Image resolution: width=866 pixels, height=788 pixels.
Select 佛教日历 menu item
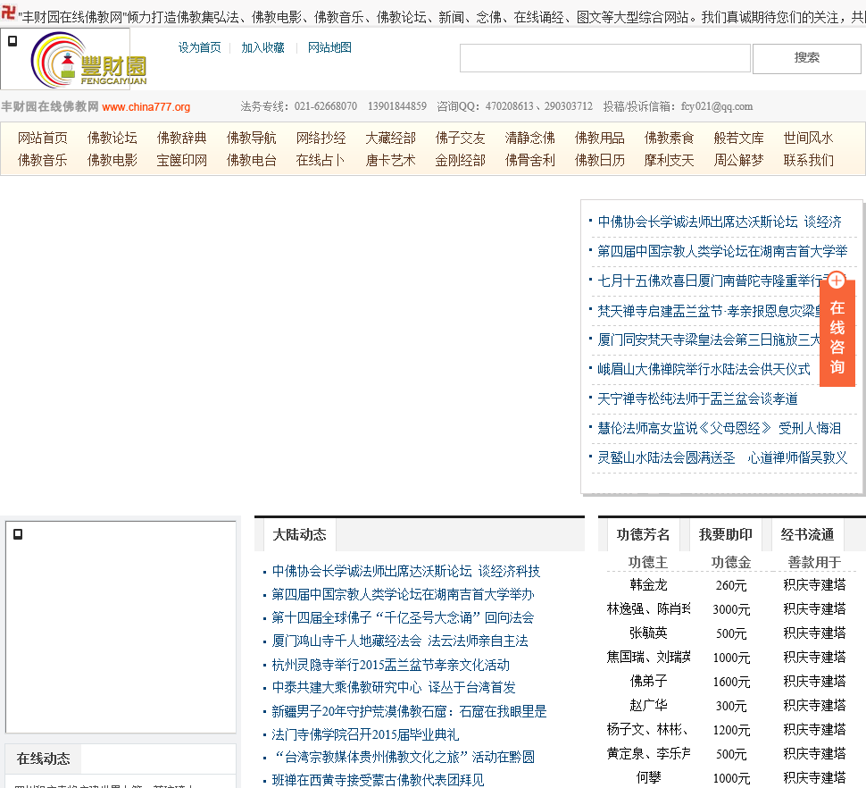[x=599, y=160]
